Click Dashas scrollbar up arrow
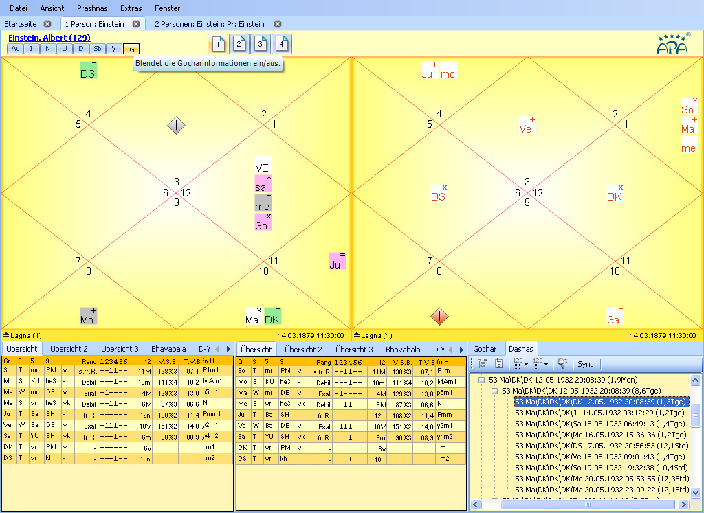 (x=696, y=380)
